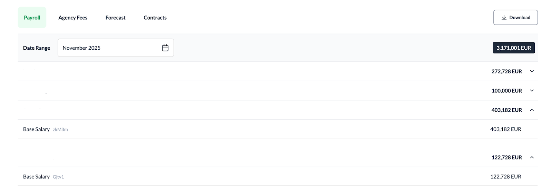This screenshot has height=191, width=552.
Task: Expand the 100,000 EUR payroll row
Action: (532, 91)
